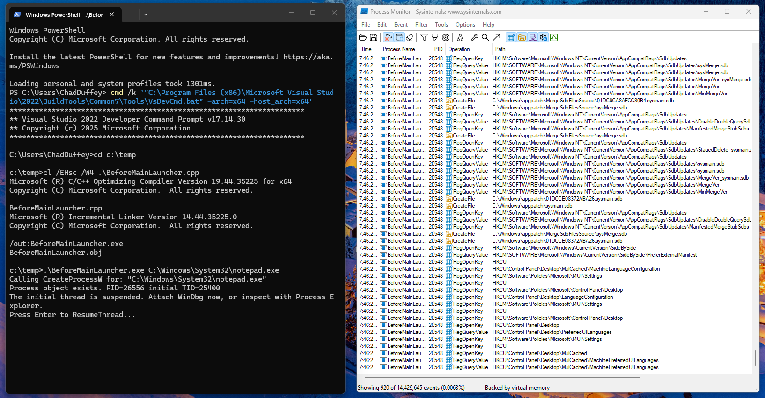Toggle file system activity display
Image resolution: width=765 pixels, height=398 pixels.
click(522, 37)
